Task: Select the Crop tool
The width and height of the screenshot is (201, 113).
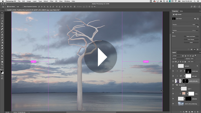Action: click(x=2, y=24)
